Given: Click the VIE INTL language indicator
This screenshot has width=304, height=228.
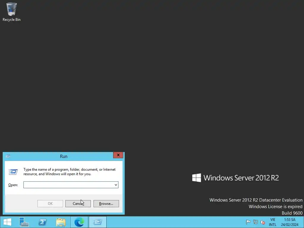Looking at the screenshot, I should click(x=273, y=222).
